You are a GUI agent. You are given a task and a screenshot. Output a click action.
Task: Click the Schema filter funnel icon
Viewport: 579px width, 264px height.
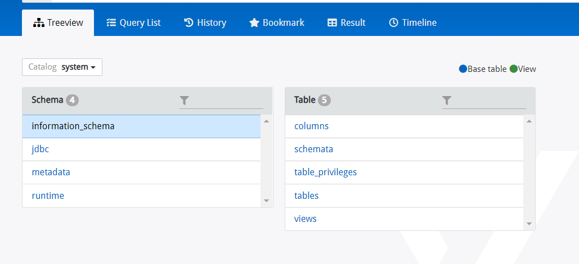point(185,101)
